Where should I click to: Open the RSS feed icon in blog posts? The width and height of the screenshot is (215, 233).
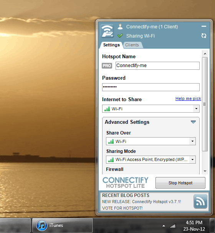pyautogui.click(x=200, y=201)
